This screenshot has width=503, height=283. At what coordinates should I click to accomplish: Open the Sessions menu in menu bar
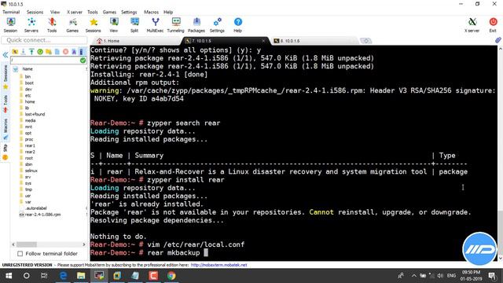click(x=35, y=12)
